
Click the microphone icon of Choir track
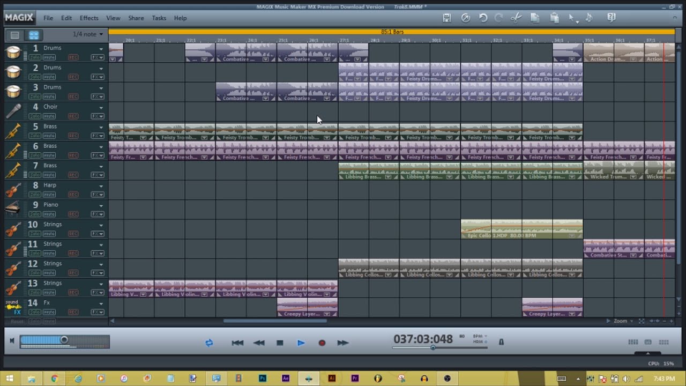pos(13,111)
